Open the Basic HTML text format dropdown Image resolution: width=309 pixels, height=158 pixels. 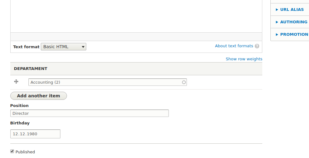(x=64, y=47)
